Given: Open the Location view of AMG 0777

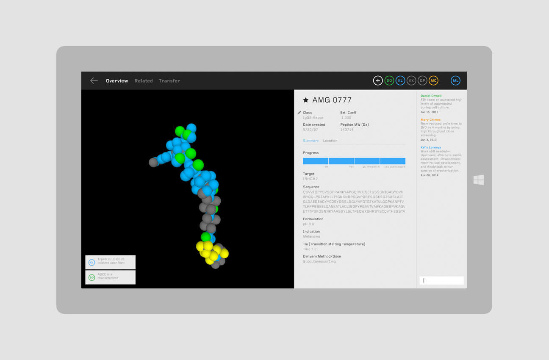Looking at the screenshot, I should point(330,141).
